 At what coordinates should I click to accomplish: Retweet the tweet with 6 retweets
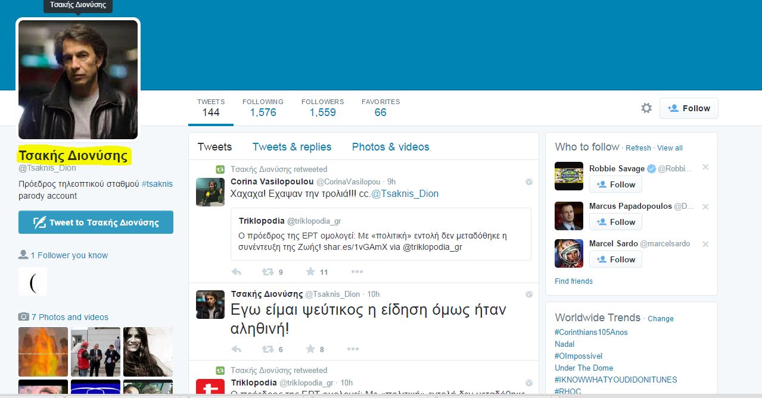point(269,349)
